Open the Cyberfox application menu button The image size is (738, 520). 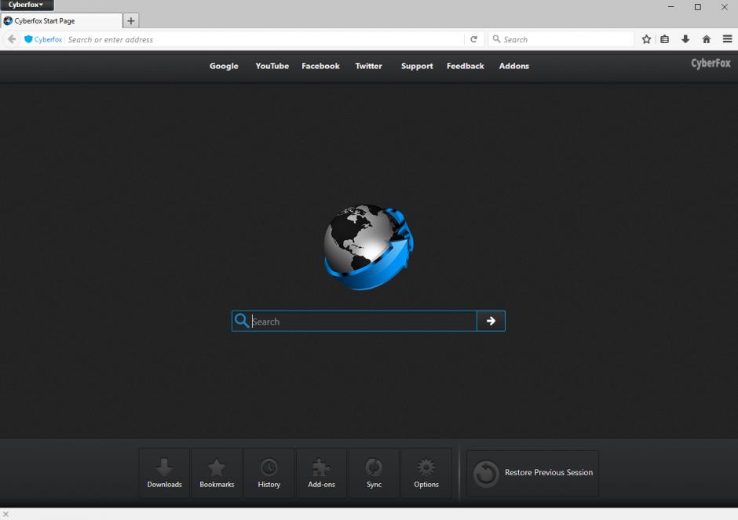[27, 5]
